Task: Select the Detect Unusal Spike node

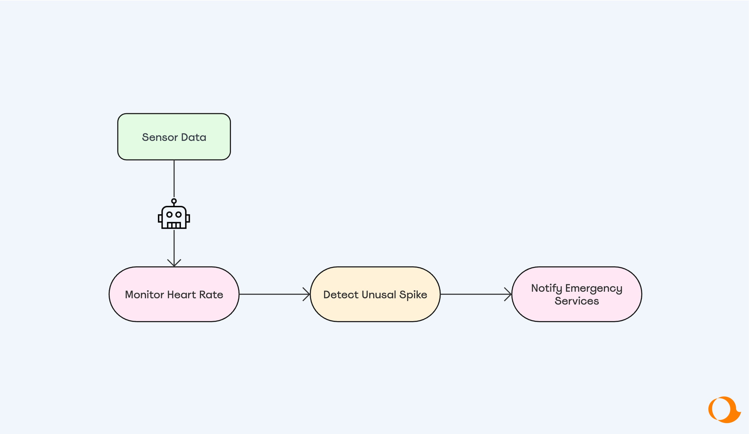Action: pyautogui.click(x=375, y=294)
